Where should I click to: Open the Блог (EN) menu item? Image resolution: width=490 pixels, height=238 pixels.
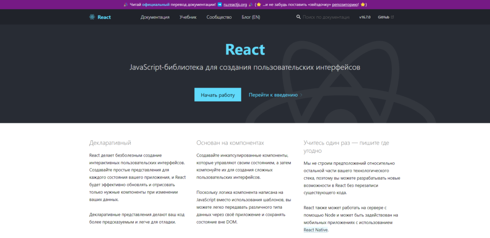(x=251, y=17)
